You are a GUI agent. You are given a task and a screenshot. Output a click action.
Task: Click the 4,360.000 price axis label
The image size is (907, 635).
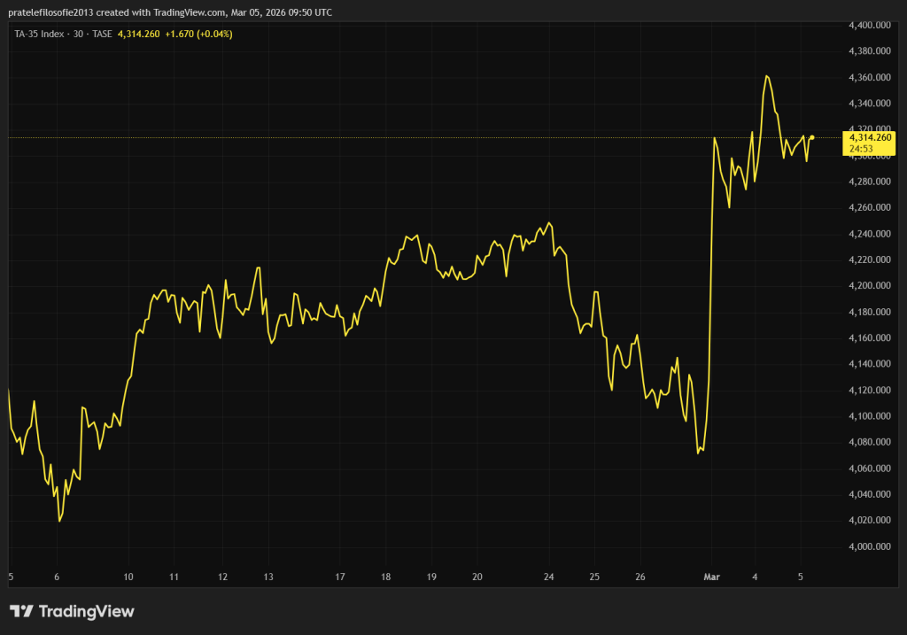869,77
